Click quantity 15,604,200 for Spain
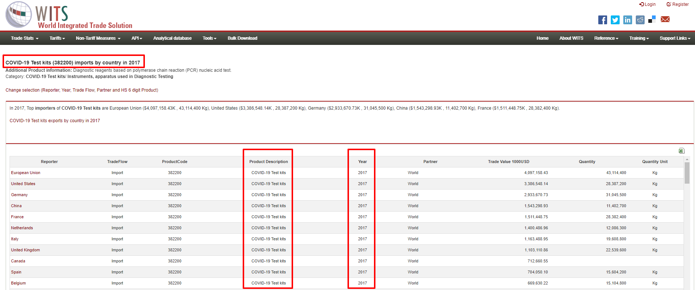The image size is (695, 290). [616, 272]
